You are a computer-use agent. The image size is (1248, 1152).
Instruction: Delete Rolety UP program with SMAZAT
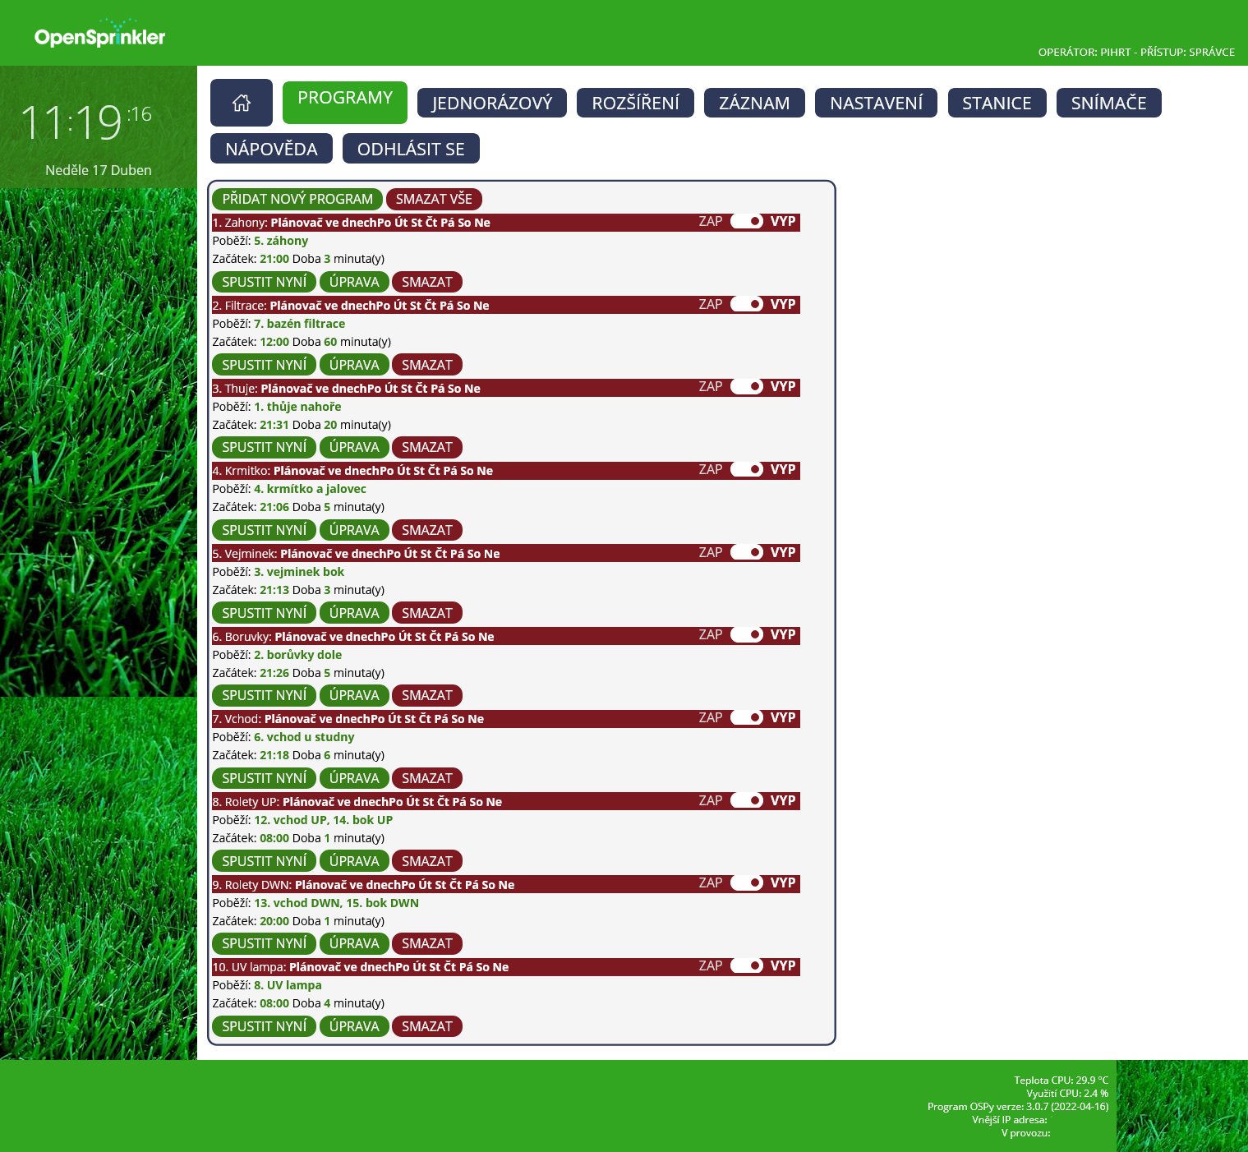click(x=427, y=861)
